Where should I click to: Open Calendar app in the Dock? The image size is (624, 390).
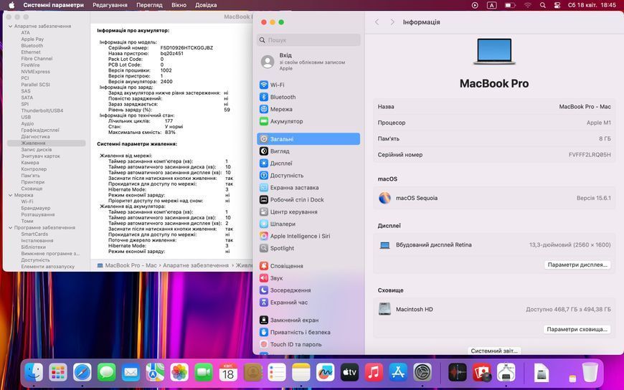228,373
